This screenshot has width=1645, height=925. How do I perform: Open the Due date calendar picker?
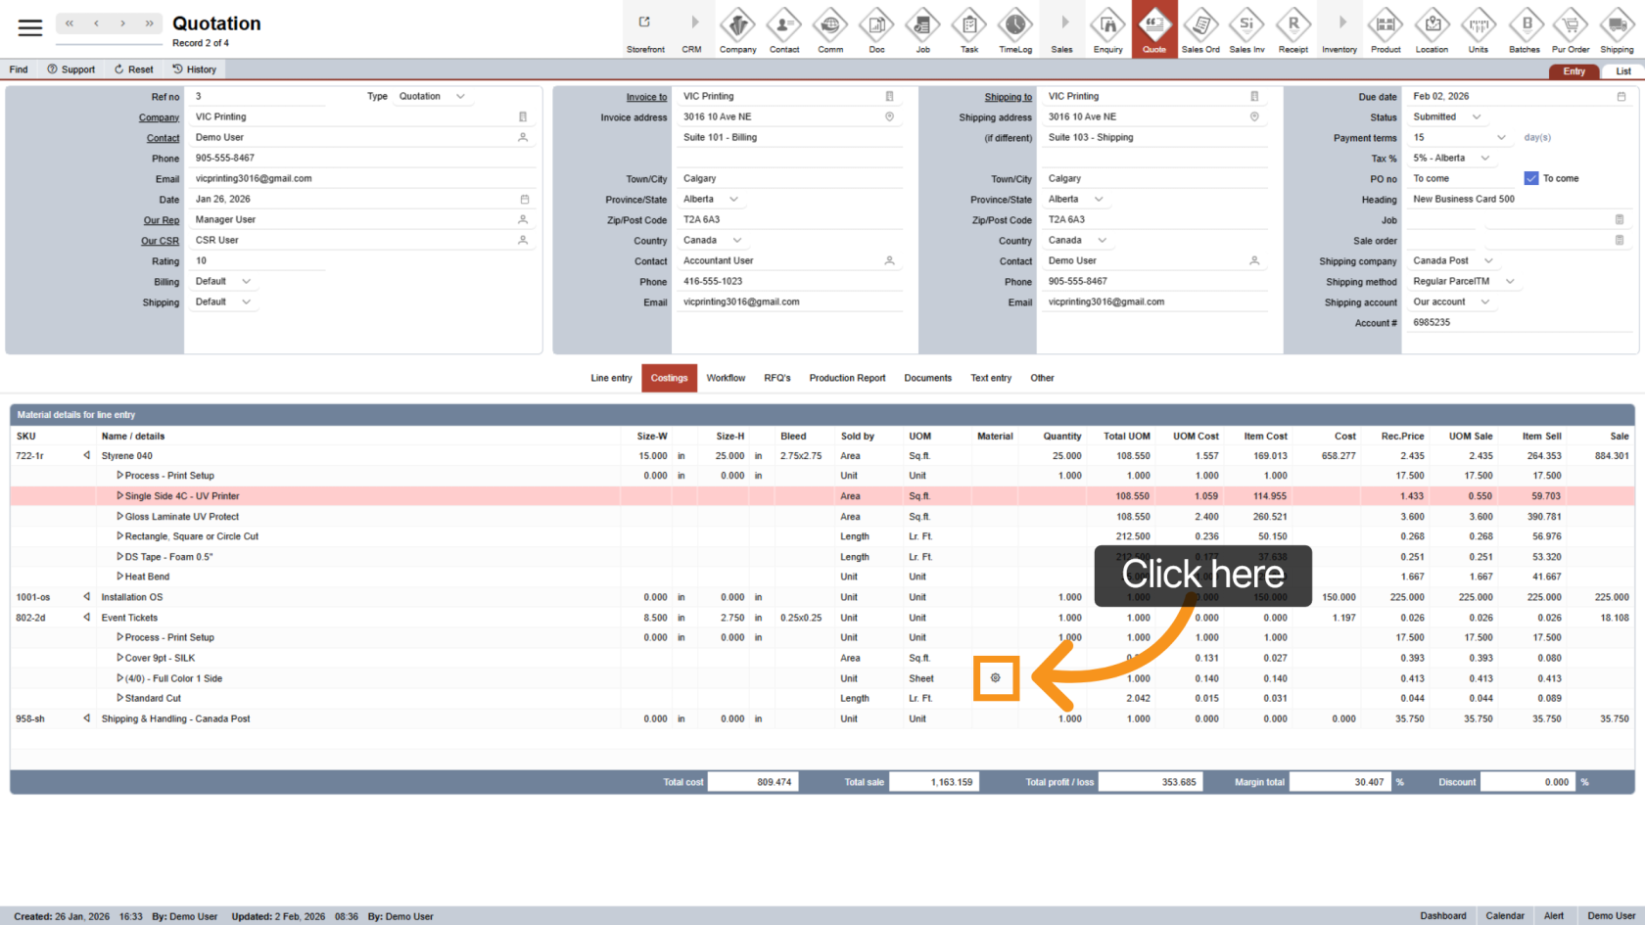(1621, 97)
